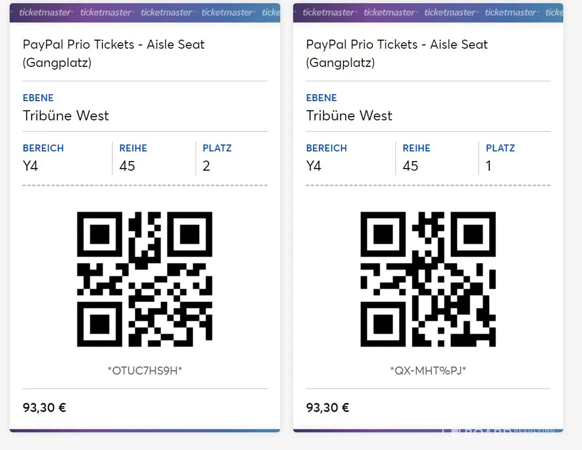This screenshot has height=450, width=582.
Task: Click the BEREICH Y4 value on the Platz 1 ticket
Action: (314, 166)
